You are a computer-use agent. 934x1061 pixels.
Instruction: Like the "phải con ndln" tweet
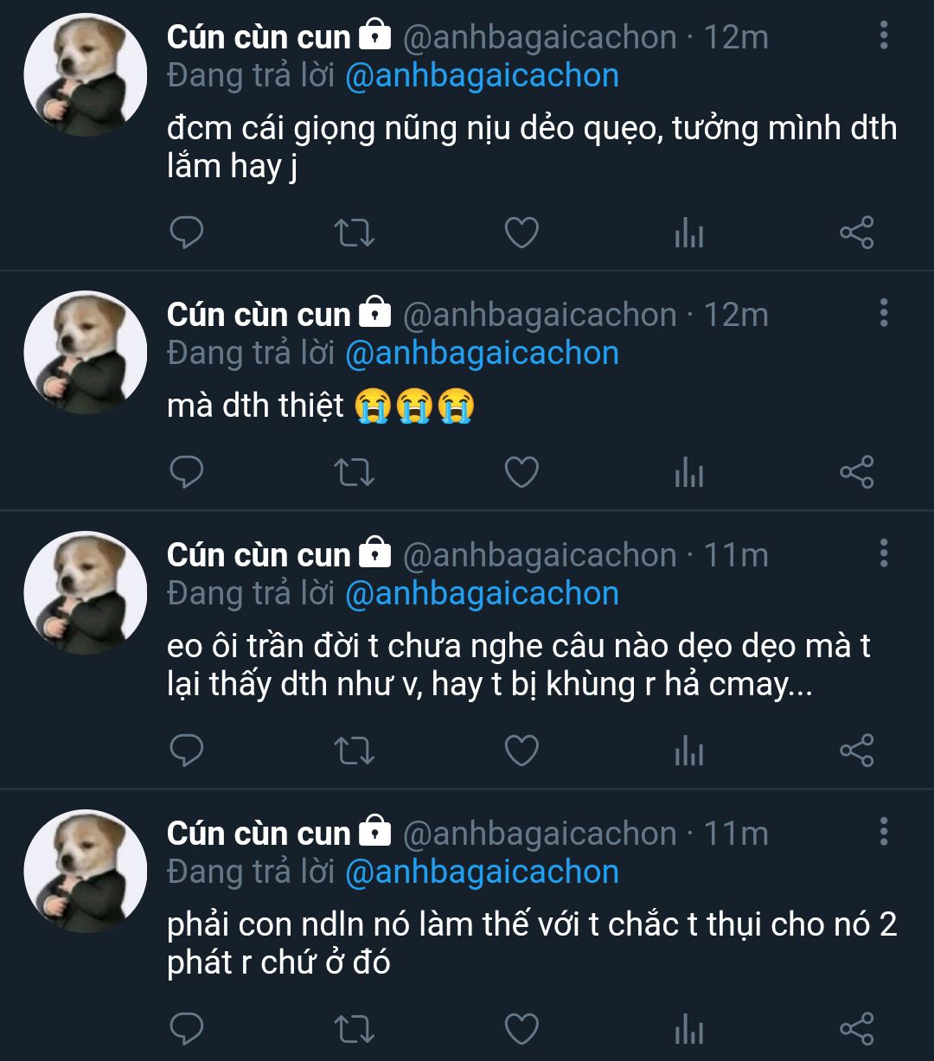(x=521, y=1029)
